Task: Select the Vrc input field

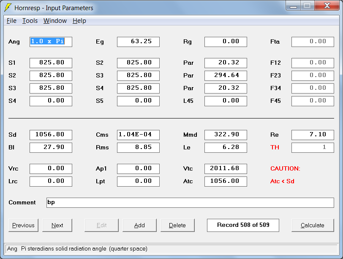Action: (x=51, y=169)
